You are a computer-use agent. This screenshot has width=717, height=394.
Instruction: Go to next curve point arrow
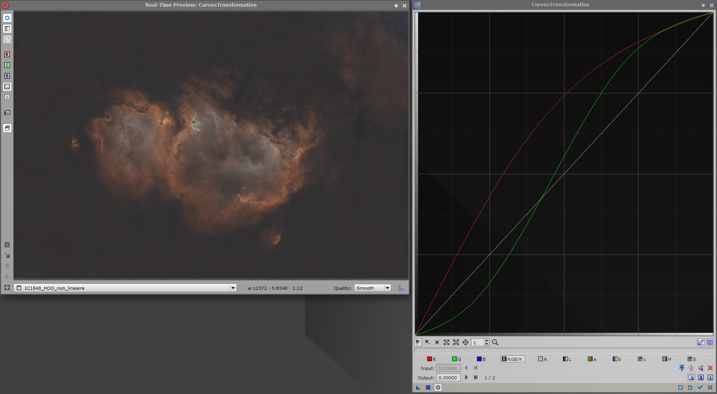click(x=466, y=377)
